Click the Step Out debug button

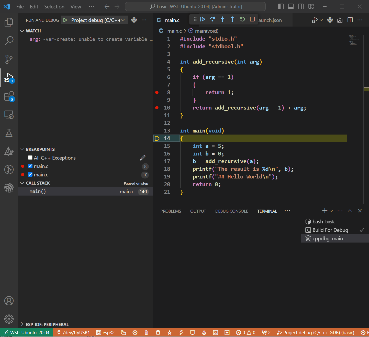pyautogui.click(x=232, y=19)
